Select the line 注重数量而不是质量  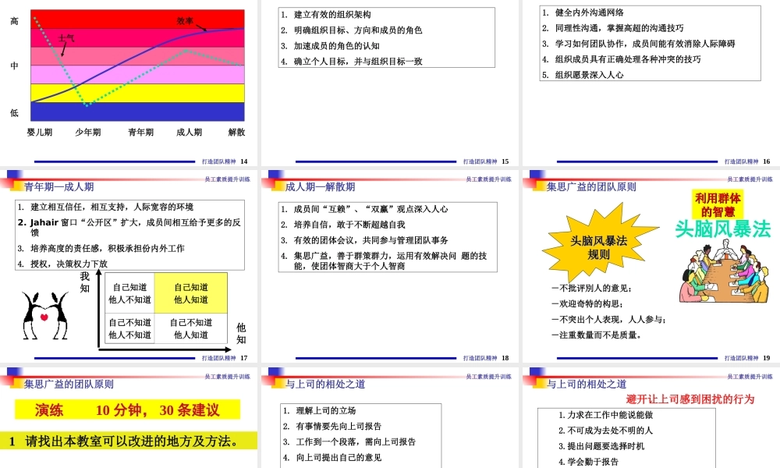click(597, 335)
